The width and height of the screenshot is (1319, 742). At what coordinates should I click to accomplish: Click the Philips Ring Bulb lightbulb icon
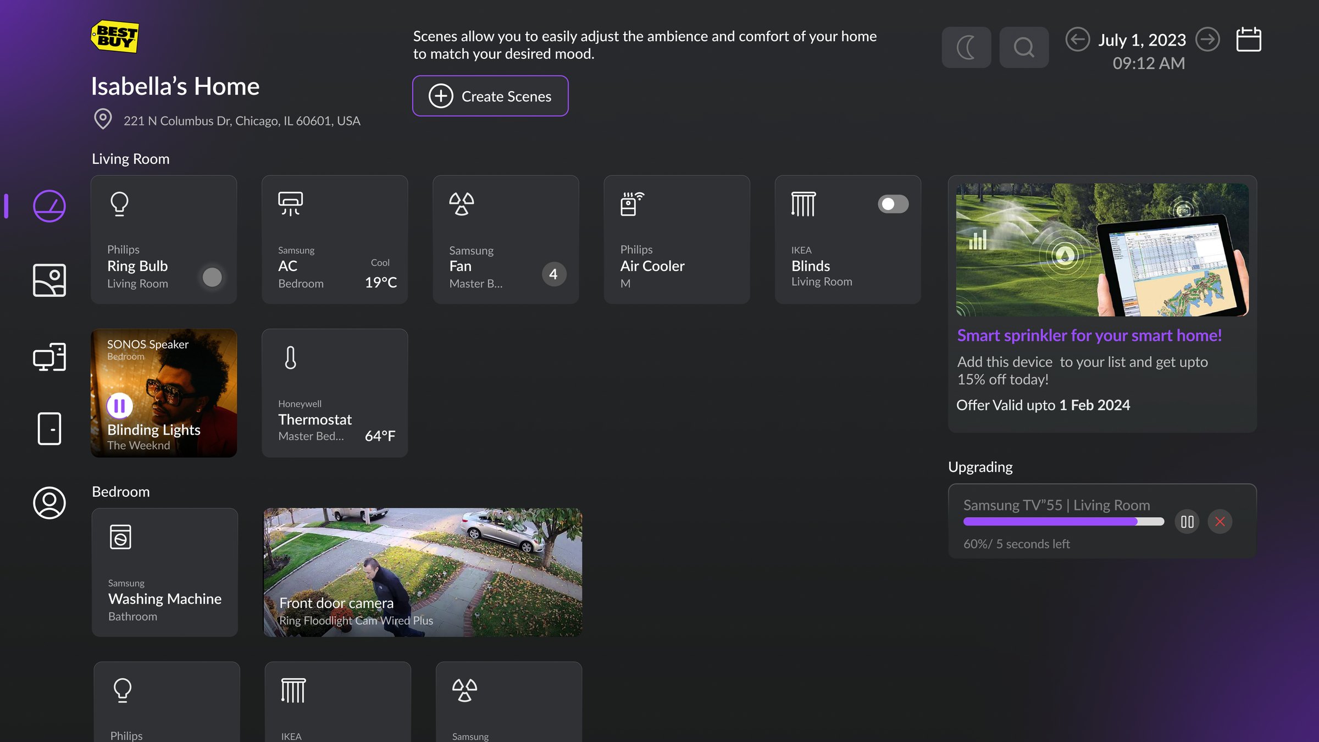coord(119,204)
